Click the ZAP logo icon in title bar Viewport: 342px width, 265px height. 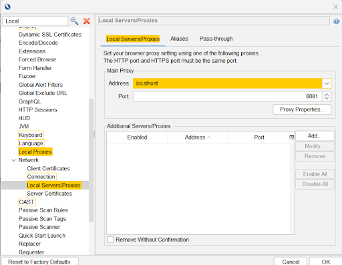click(7, 7)
